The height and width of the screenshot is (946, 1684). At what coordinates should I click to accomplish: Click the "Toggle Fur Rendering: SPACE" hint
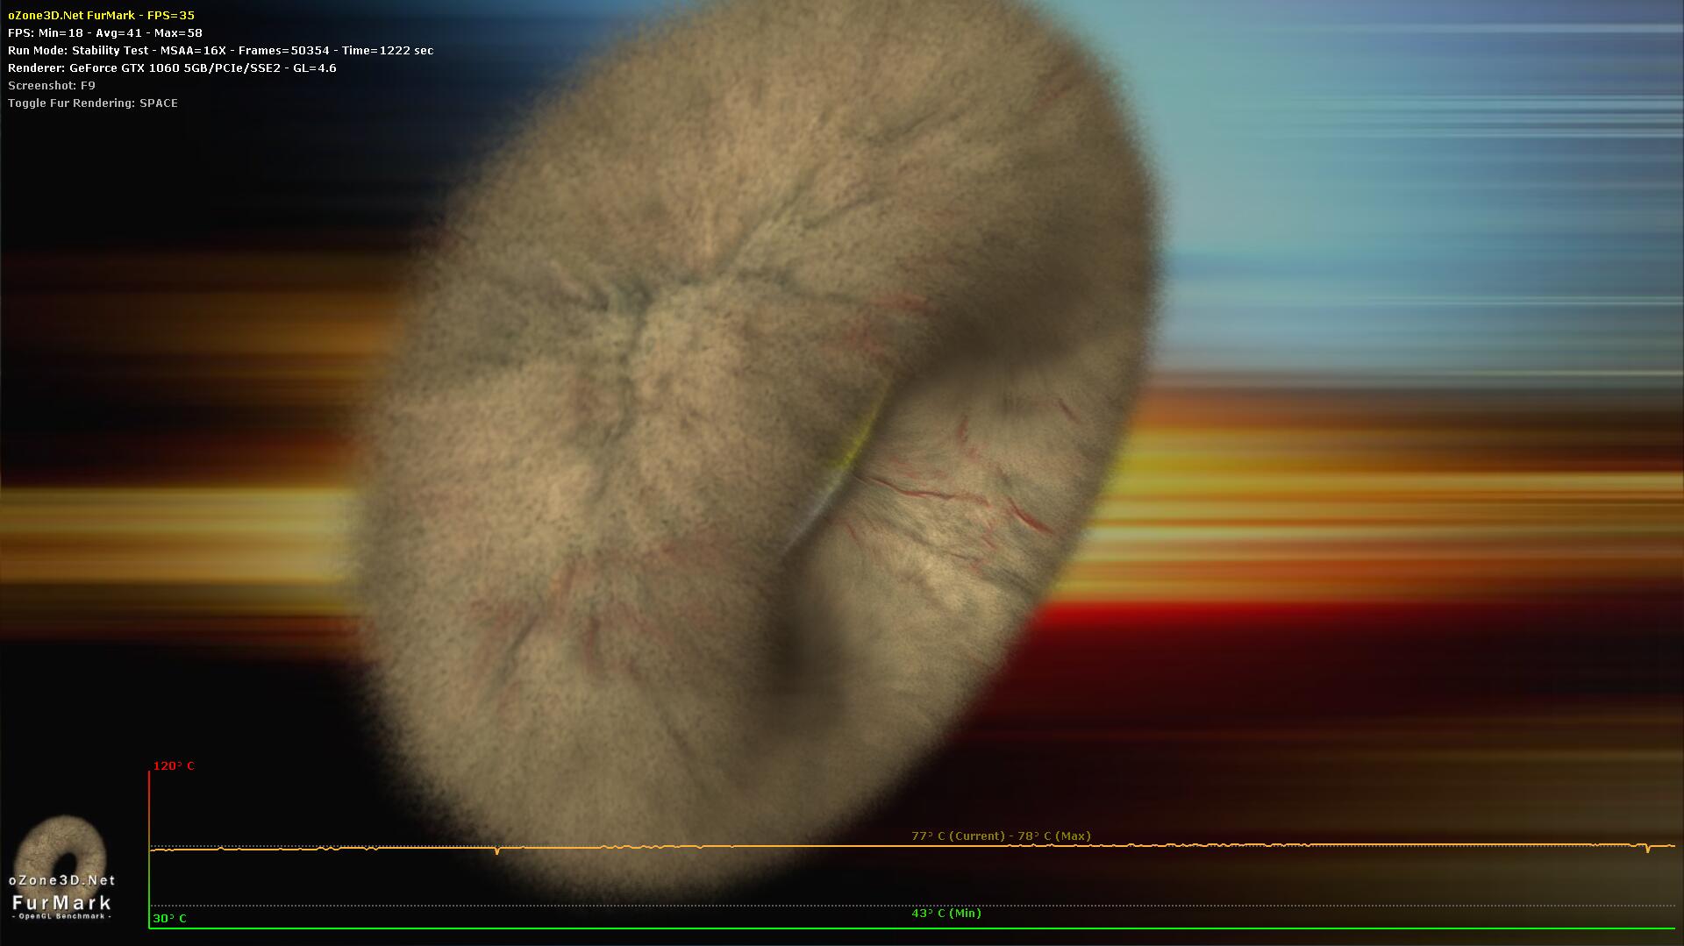click(x=93, y=103)
